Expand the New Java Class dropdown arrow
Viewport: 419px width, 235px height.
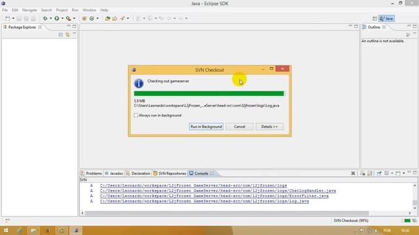(98, 18)
